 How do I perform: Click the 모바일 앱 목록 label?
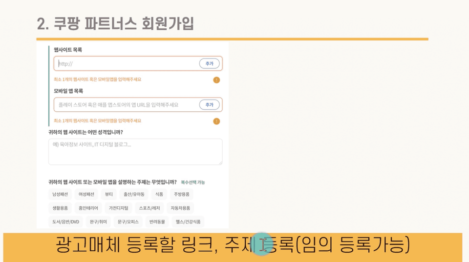tap(68, 91)
